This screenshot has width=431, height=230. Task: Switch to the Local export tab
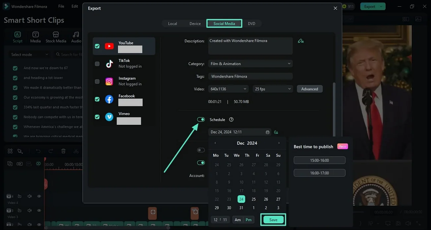tap(172, 24)
